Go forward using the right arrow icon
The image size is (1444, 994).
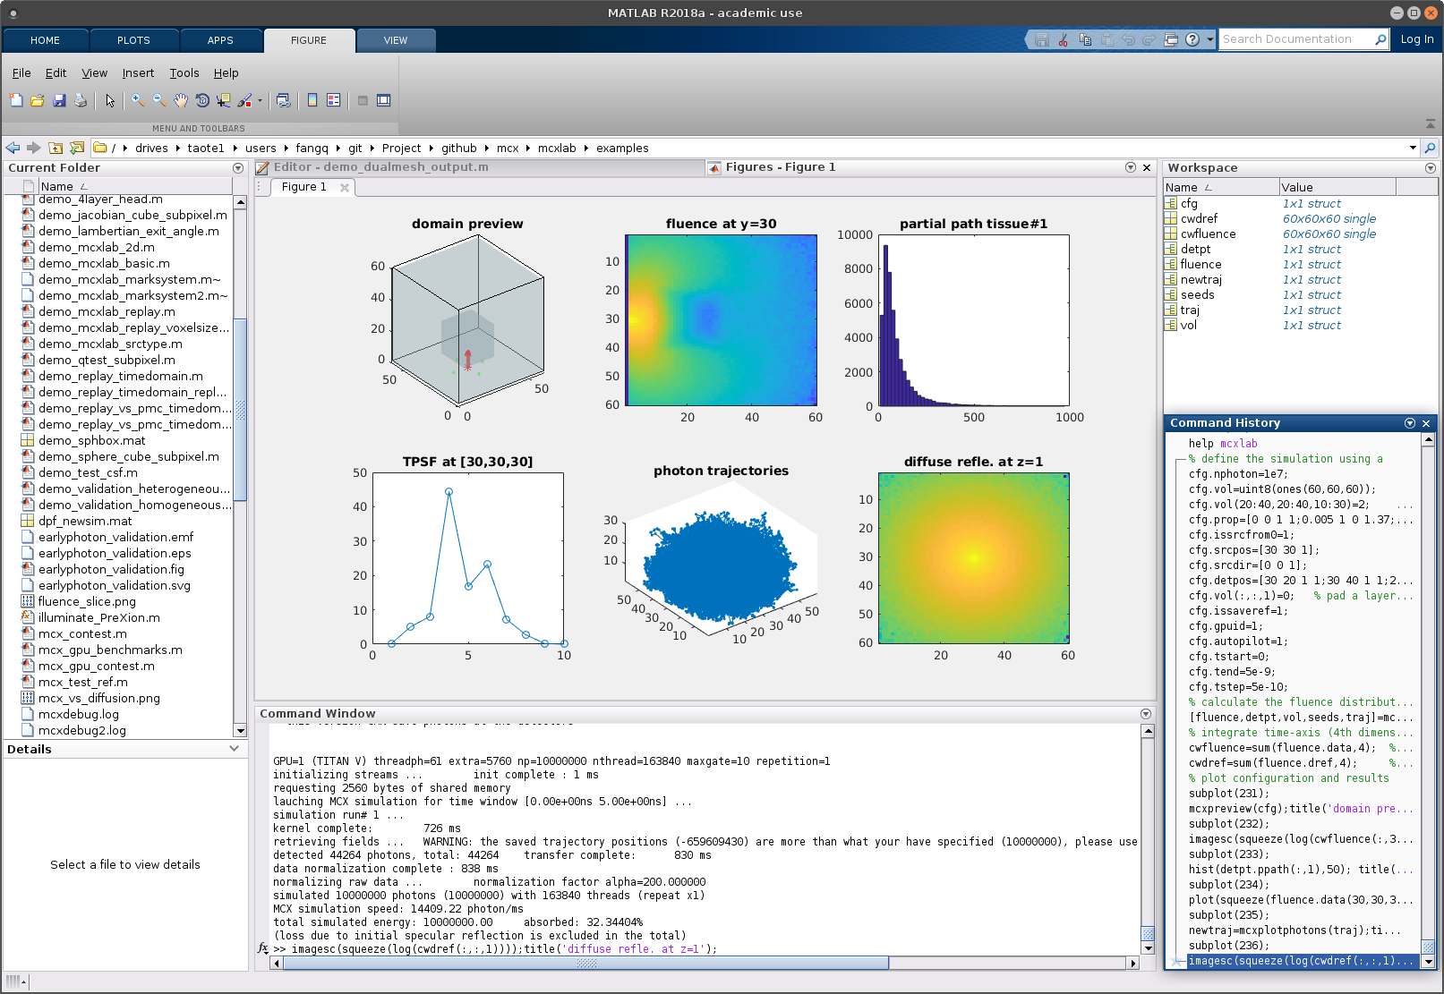point(34,148)
